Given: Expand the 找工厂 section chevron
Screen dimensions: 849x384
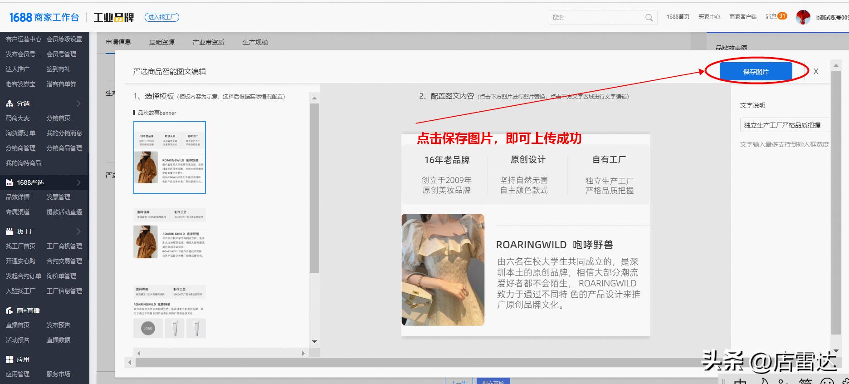Looking at the screenshot, I should [x=78, y=231].
